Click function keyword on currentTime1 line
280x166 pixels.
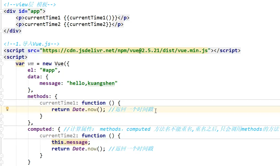click(x=94, y=103)
